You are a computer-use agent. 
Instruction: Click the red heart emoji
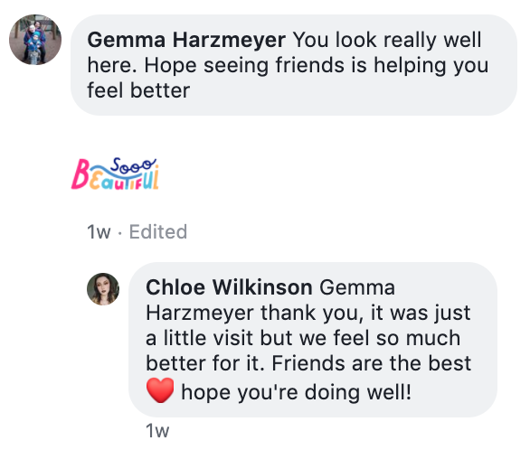[160, 390]
